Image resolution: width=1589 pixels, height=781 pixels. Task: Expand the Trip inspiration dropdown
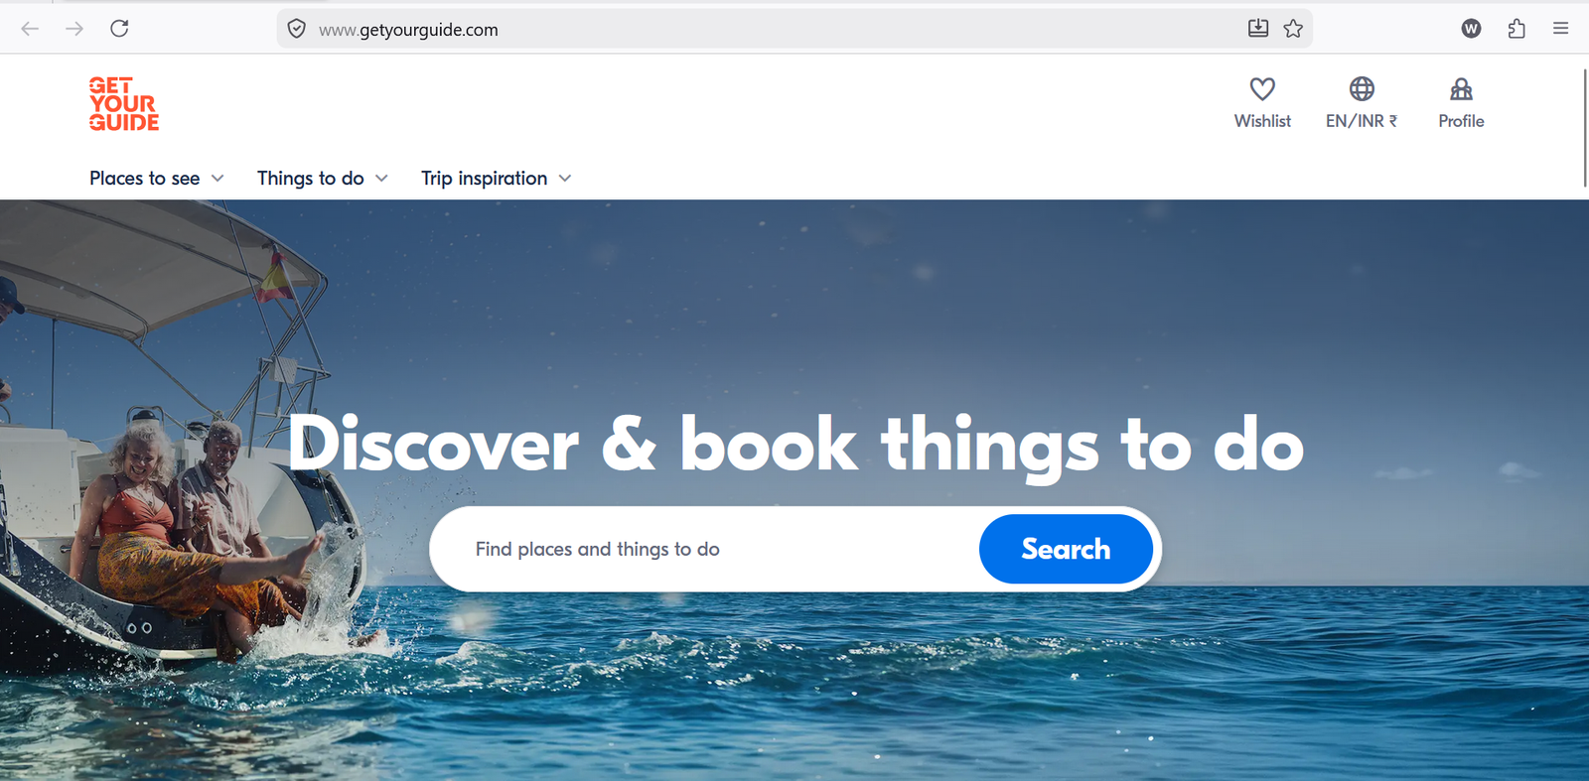[496, 179]
